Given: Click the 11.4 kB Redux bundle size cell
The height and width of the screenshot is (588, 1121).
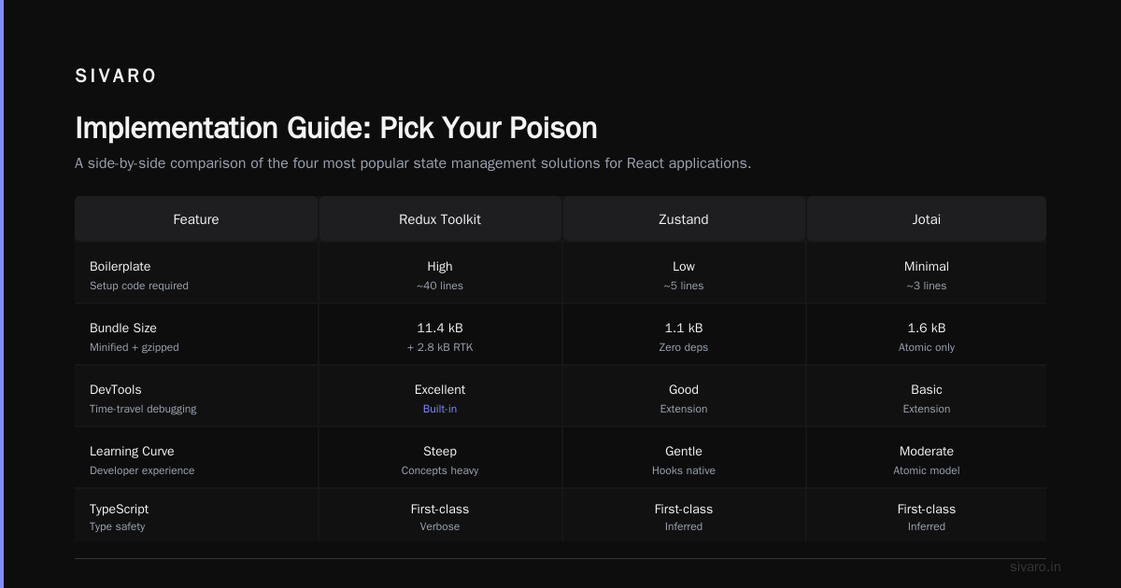Looking at the screenshot, I should (440, 336).
